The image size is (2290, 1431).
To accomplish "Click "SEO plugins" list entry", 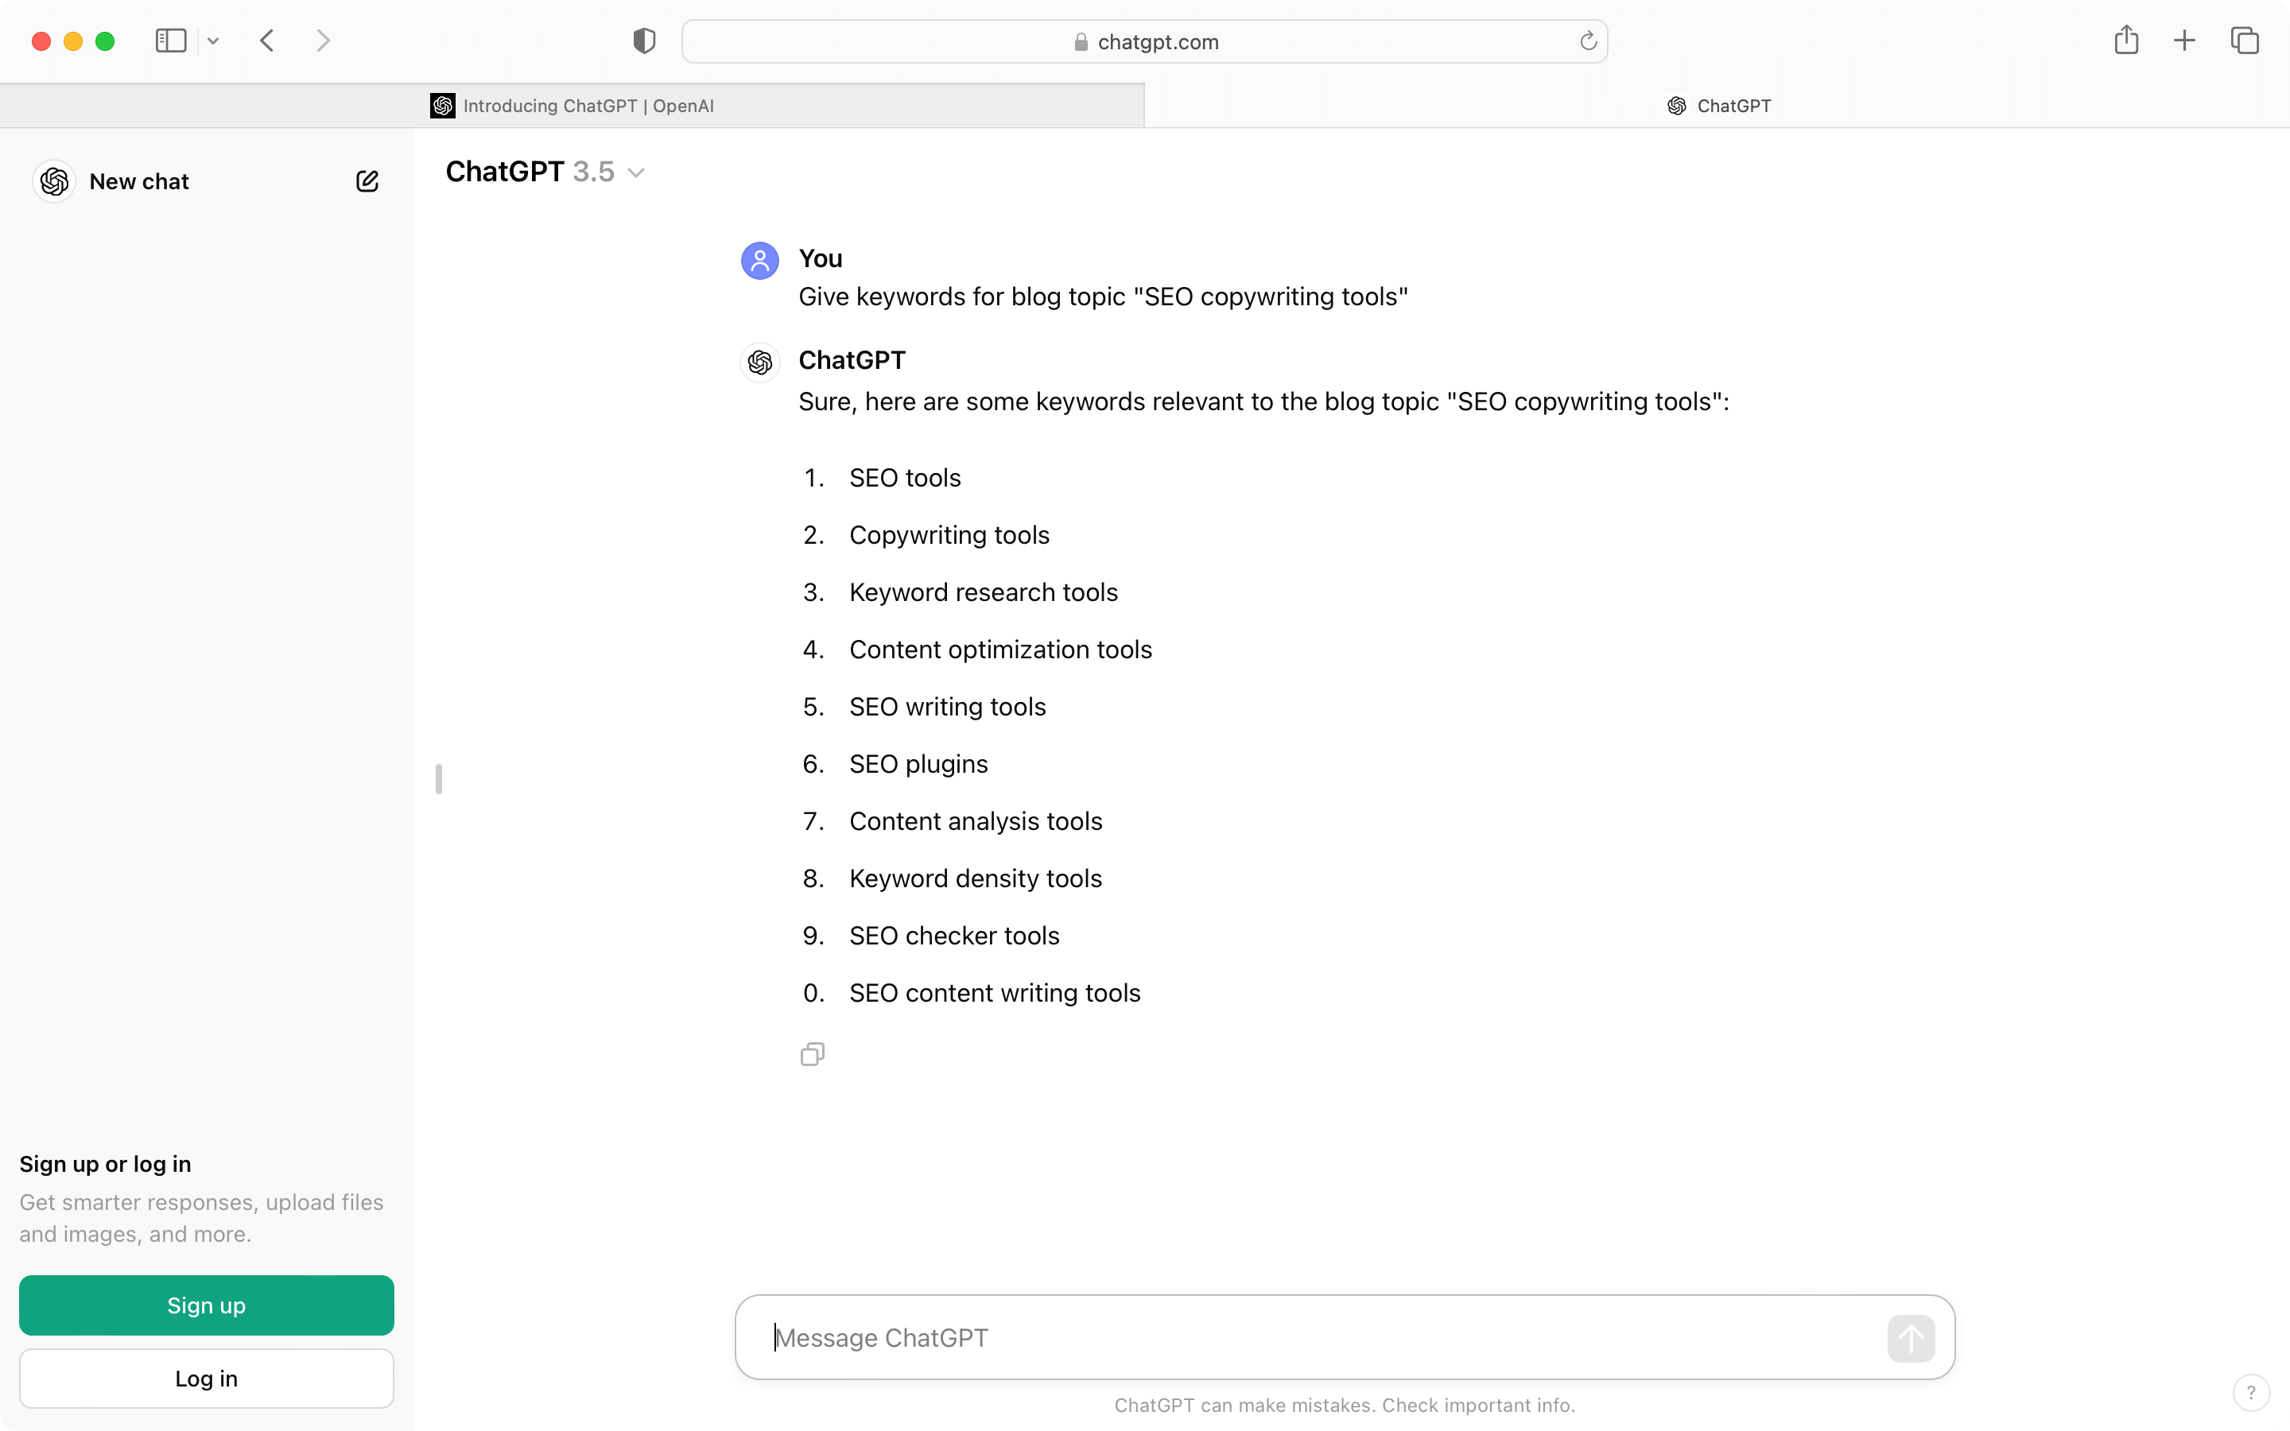I will click(918, 765).
